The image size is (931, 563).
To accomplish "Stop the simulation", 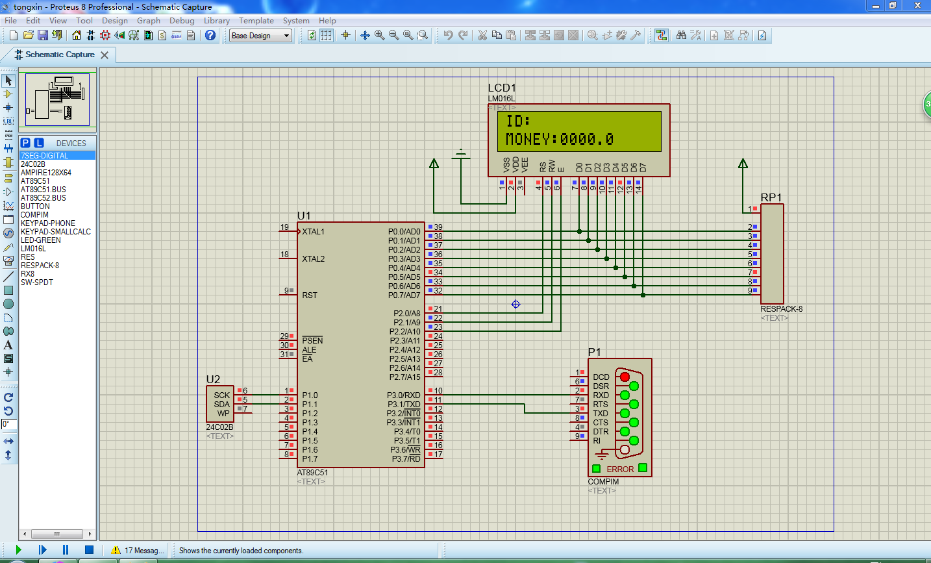I will point(90,550).
